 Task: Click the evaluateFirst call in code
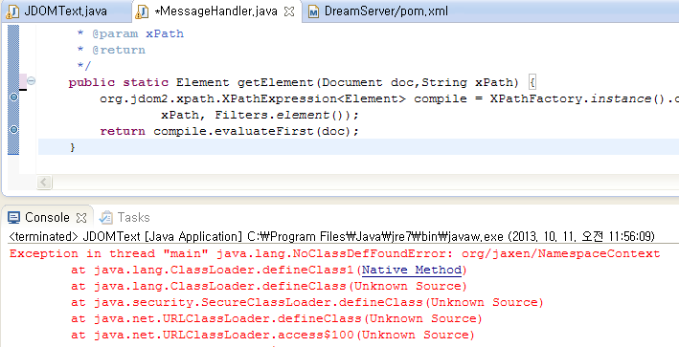pyautogui.click(x=263, y=131)
